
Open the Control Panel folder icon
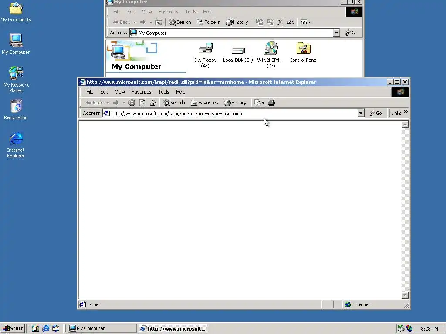tap(303, 53)
